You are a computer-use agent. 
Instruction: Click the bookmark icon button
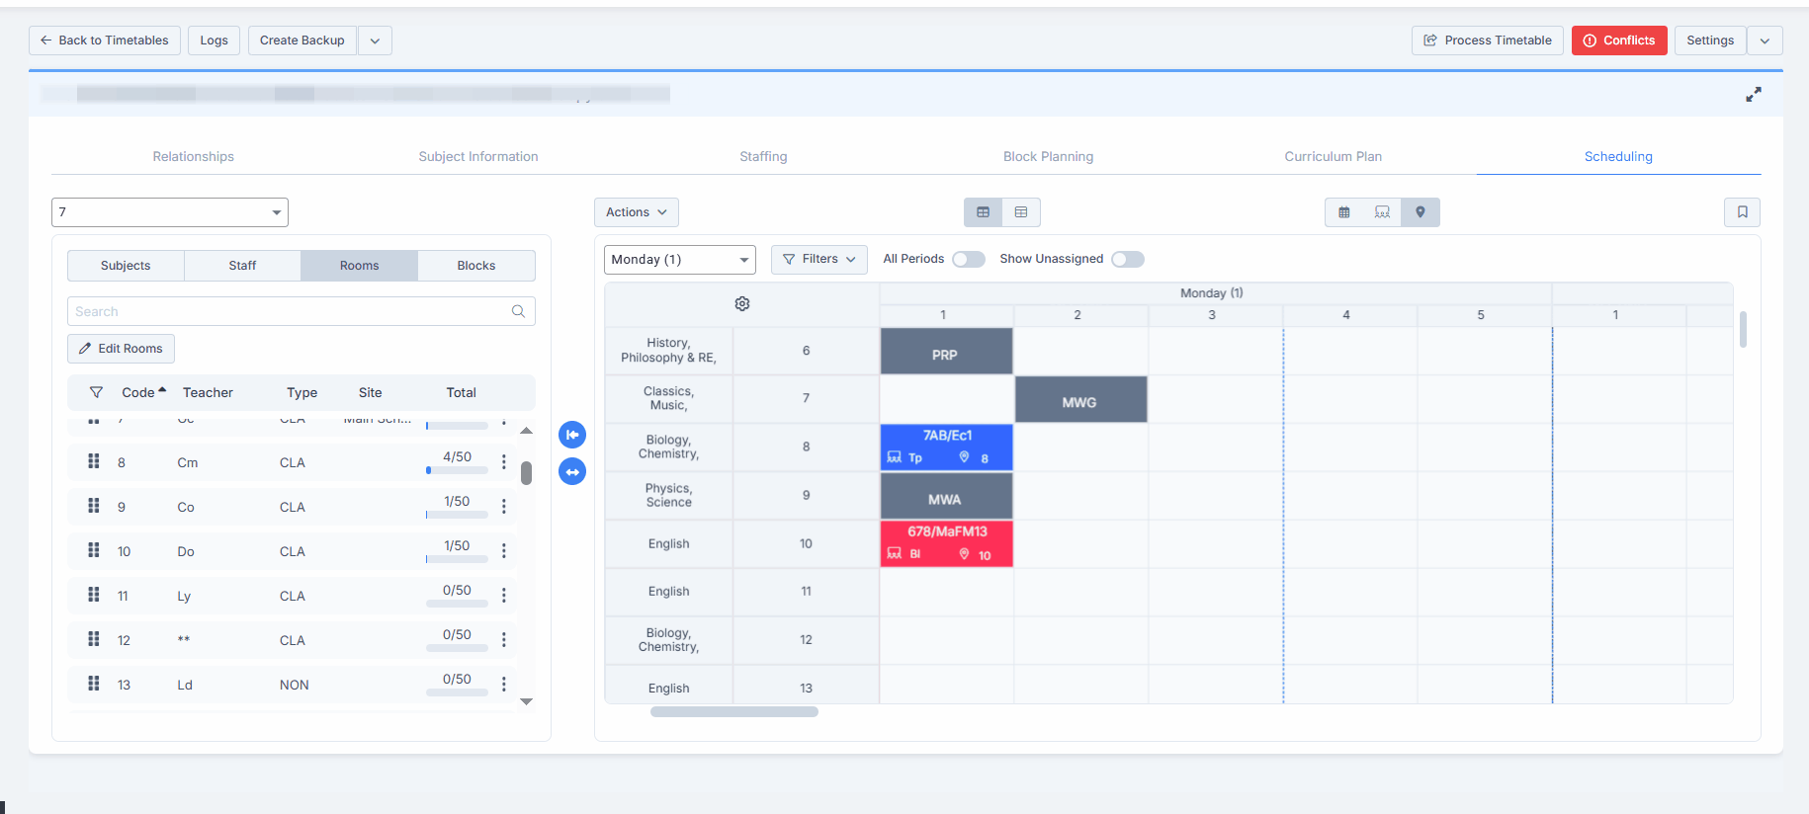pyautogui.click(x=1742, y=212)
